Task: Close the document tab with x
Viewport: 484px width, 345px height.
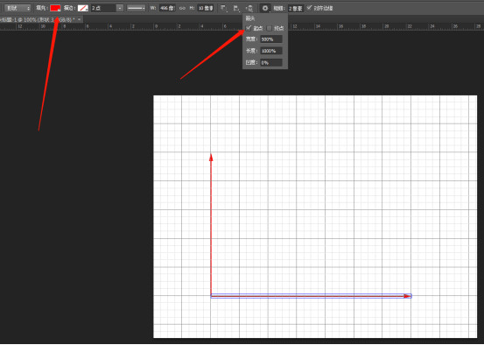Action: point(80,19)
